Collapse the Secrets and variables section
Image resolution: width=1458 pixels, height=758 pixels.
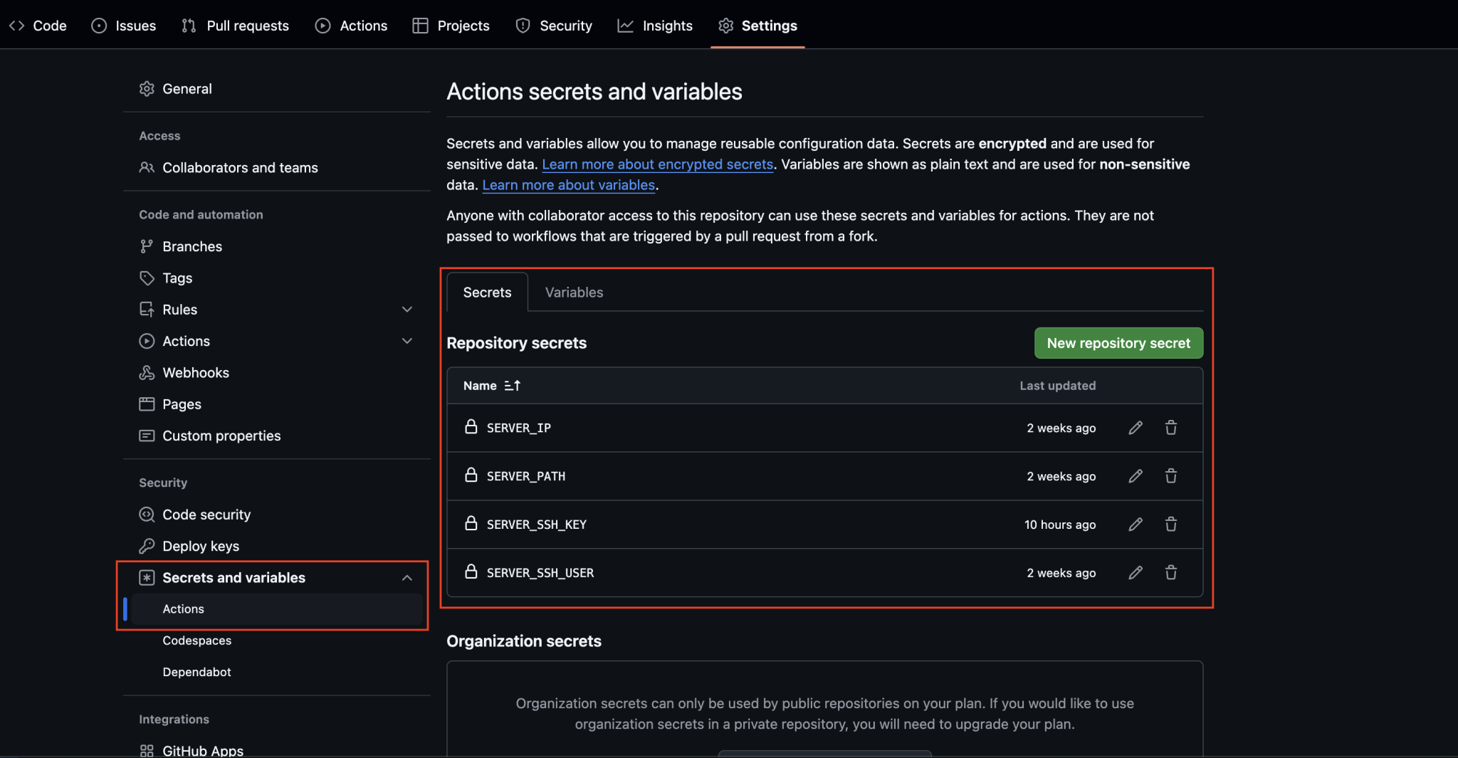[407, 577]
